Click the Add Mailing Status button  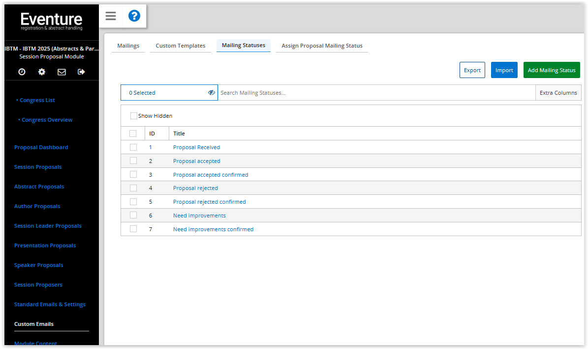click(x=552, y=70)
